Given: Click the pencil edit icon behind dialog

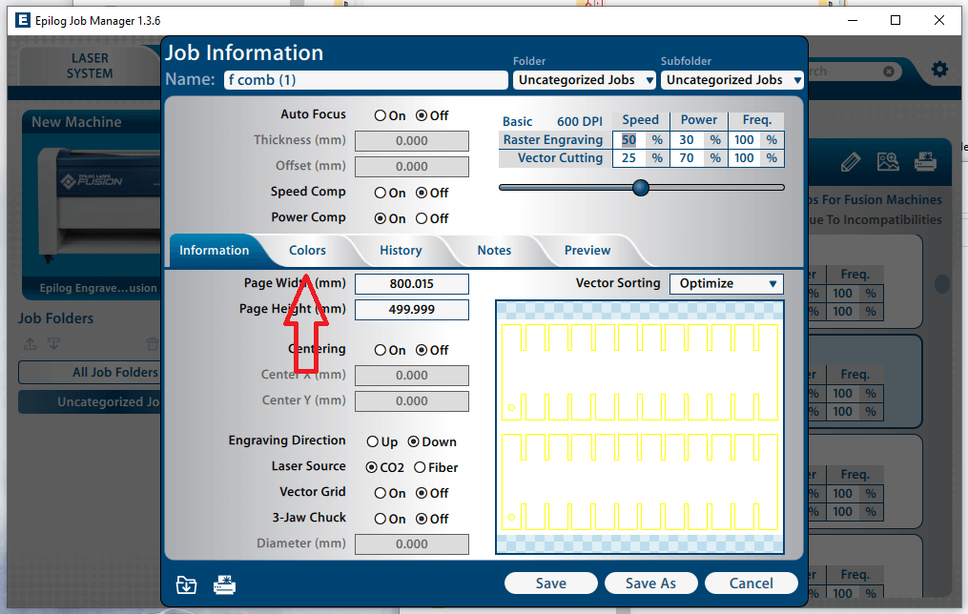Looking at the screenshot, I should click(850, 162).
